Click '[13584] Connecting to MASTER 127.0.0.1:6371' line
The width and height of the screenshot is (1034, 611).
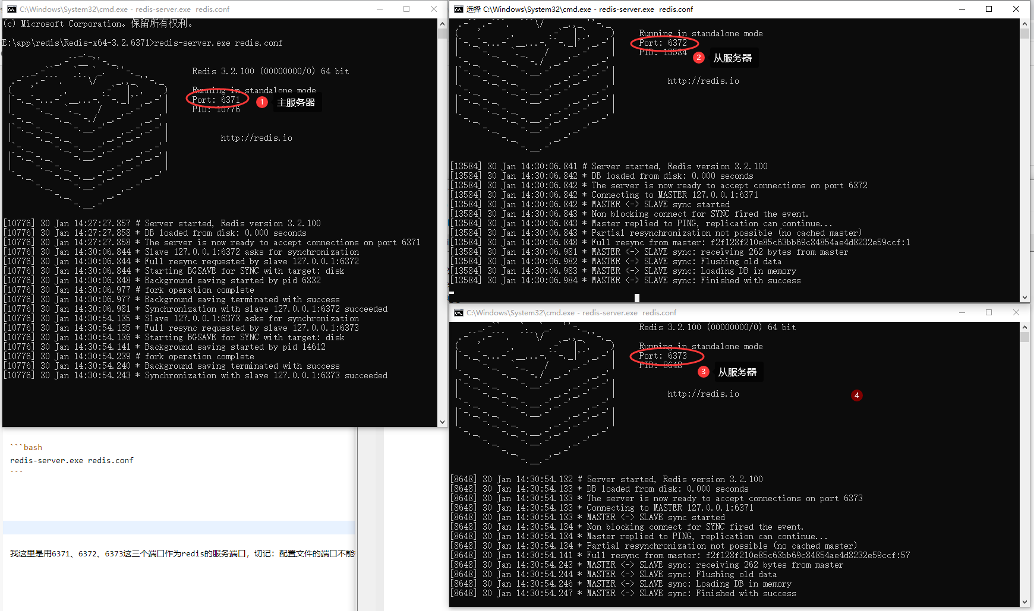point(604,195)
